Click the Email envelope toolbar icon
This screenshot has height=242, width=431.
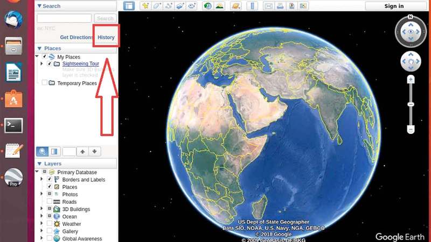pyautogui.click(x=268, y=6)
